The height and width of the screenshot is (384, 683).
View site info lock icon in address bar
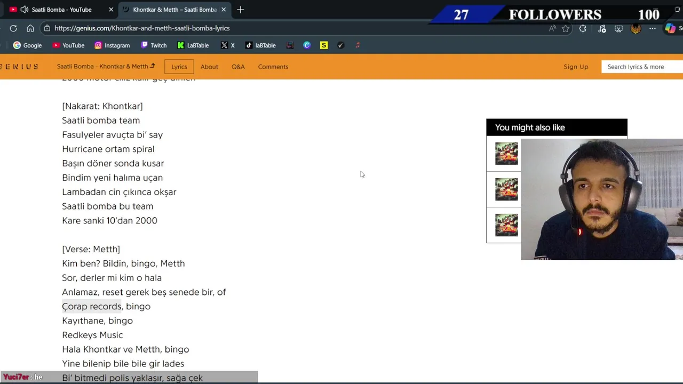(x=47, y=28)
